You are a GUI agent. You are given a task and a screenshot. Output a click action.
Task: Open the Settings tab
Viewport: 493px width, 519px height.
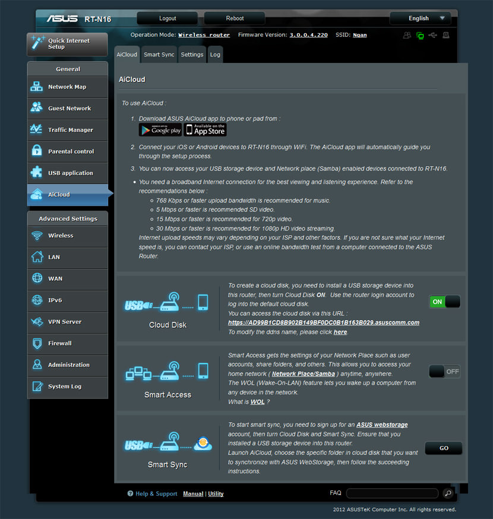pyautogui.click(x=192, y=55)
